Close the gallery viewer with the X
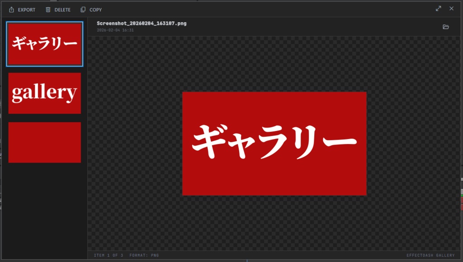This screenshot has height=262, width=463. click(451, 8)
